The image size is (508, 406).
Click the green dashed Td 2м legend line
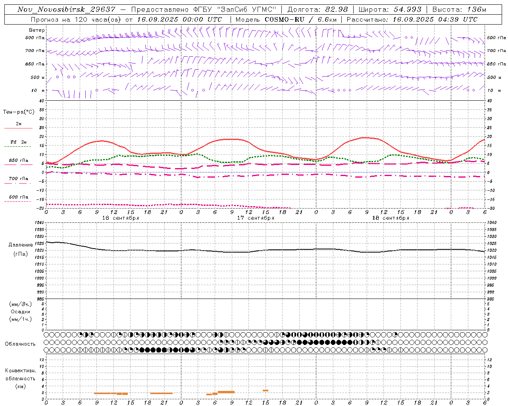coord(18,147)
